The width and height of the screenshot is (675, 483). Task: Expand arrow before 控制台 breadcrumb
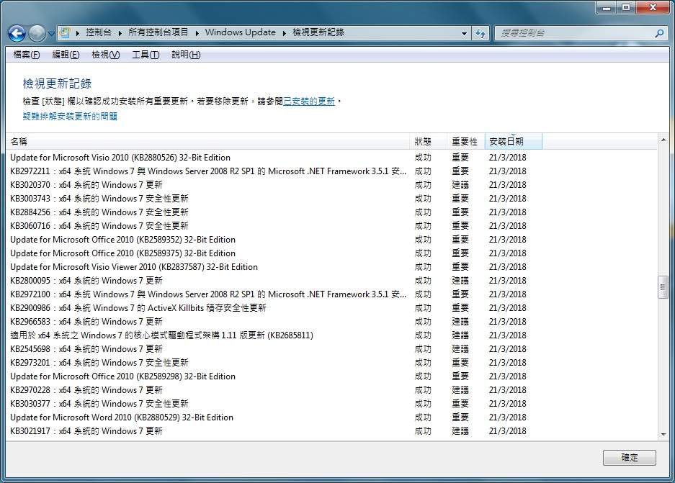click(x=78, y=32)
